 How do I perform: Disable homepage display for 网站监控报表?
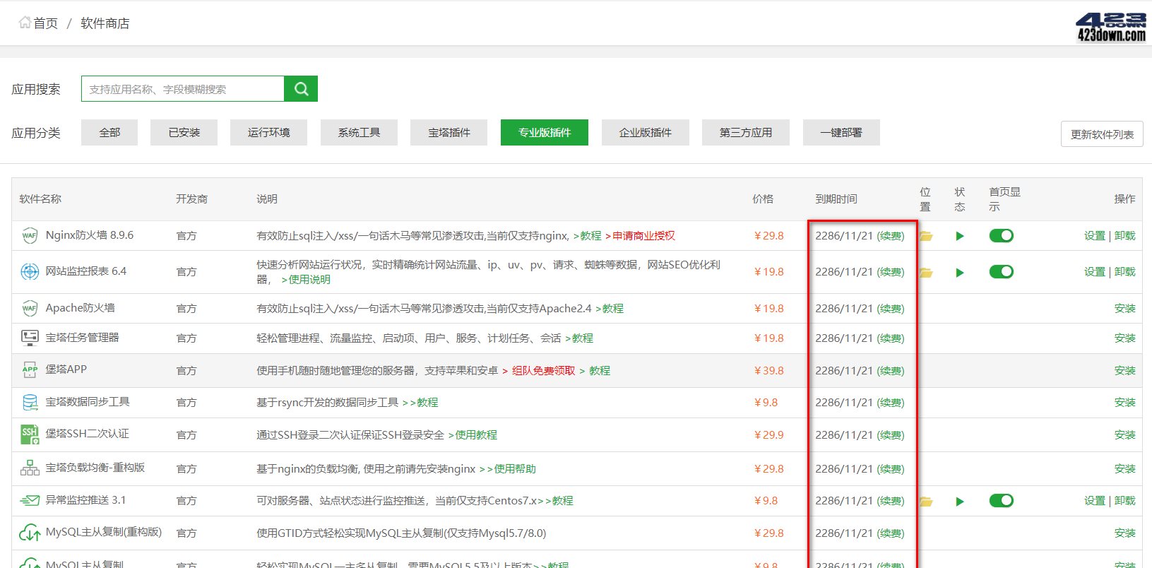pyautogui.click(x=1001, y=272)
